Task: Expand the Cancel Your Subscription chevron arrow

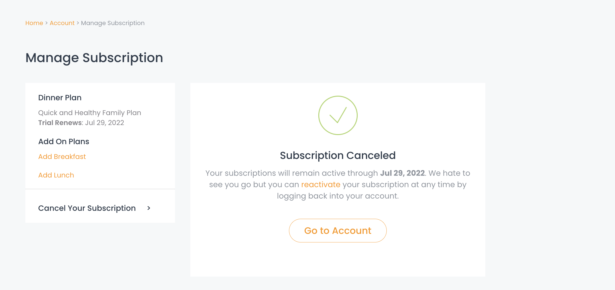Action: pos(149,208)
